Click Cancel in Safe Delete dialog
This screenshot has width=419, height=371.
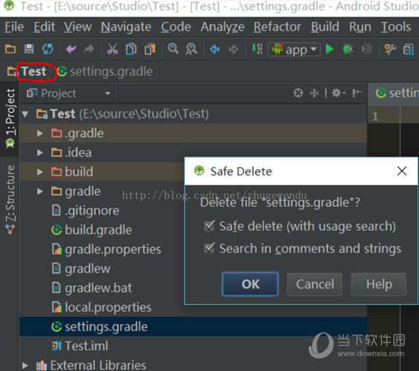point(315,284)
